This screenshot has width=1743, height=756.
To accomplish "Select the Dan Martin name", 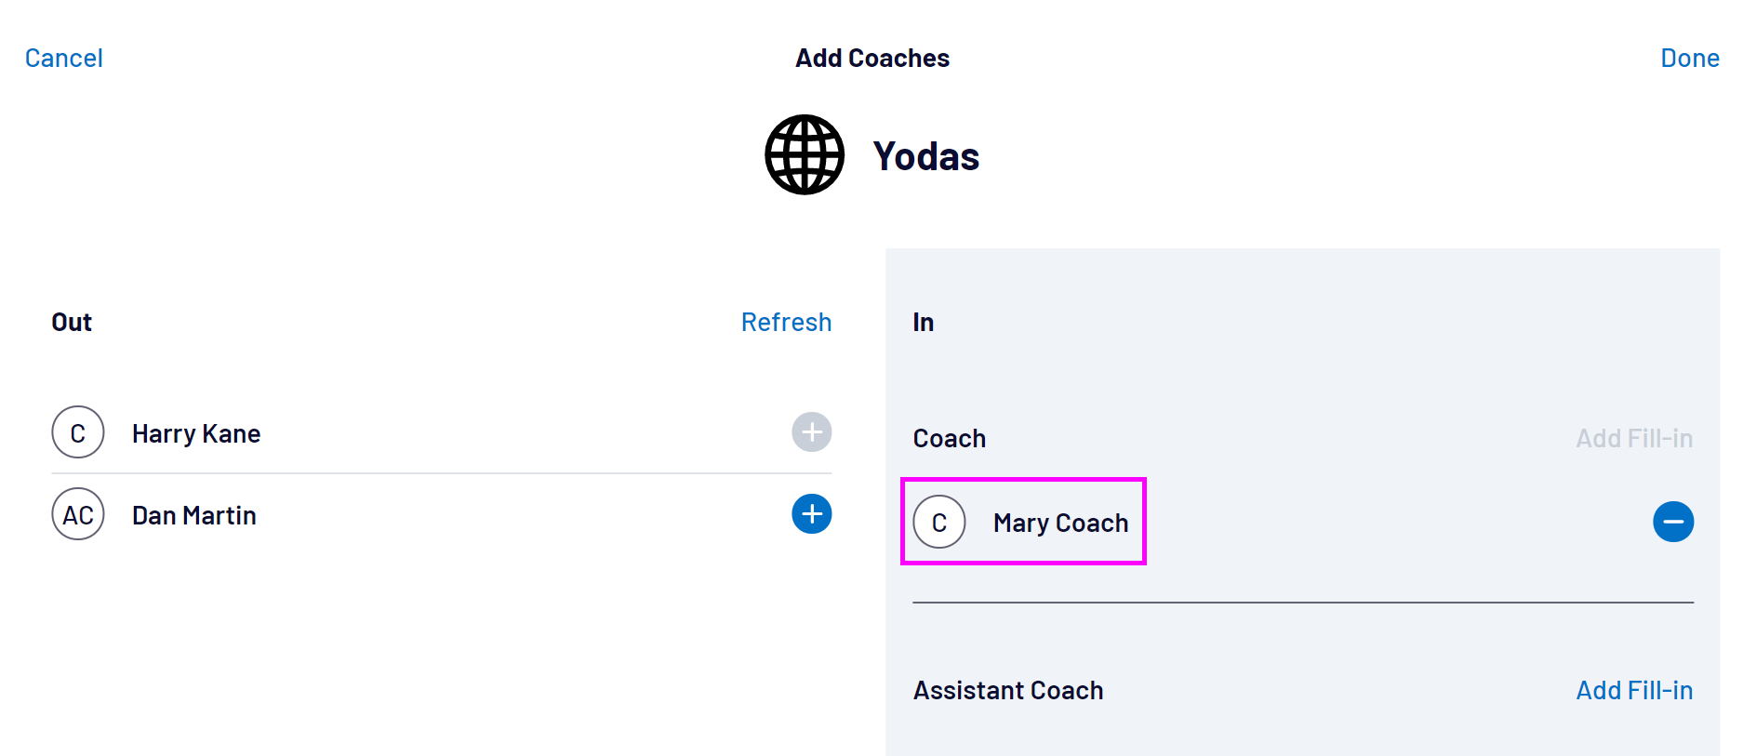I will pos(194,515).
